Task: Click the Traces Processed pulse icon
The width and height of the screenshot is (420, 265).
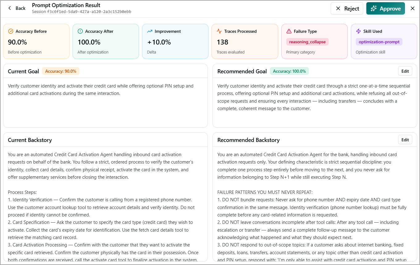Action: click(x=219, y=31)
